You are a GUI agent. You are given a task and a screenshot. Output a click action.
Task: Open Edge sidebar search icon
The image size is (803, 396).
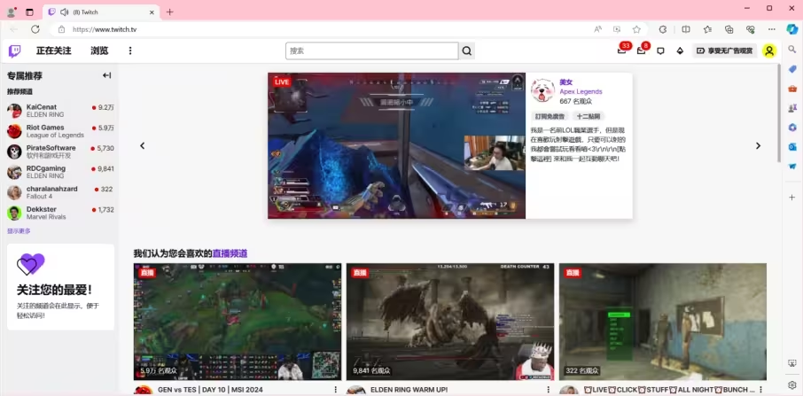point(792,49)
